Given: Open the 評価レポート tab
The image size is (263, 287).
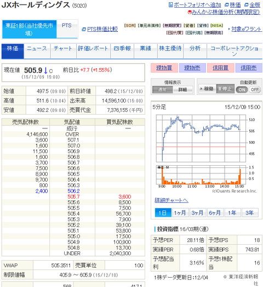Looking at the screenshot, I should tap(93, 51).
